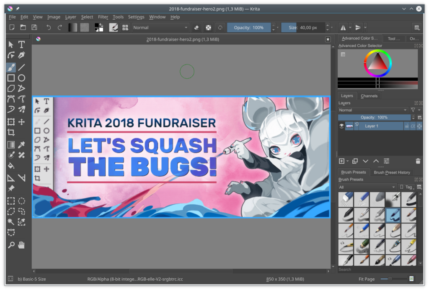Select the Fill bucket tool
This screenshot has height=290, width=429.
pos(11,166)
